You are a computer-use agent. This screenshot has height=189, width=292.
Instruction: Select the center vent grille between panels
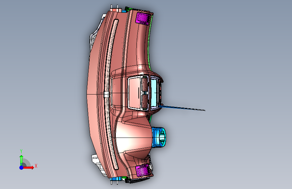144,92
